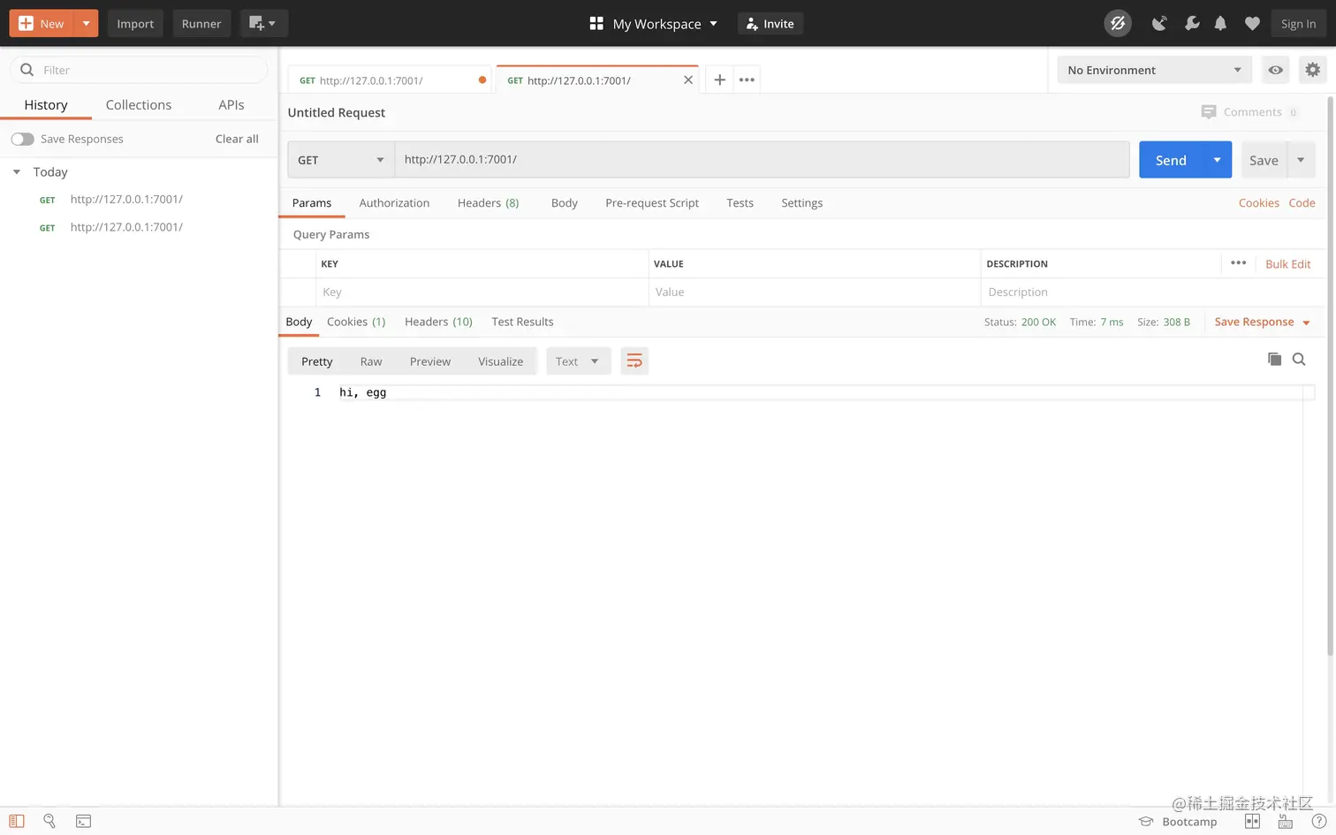Open the manage environments gear icon
This screenshot has width=1336, height=835.
(x=1313, y=70)
